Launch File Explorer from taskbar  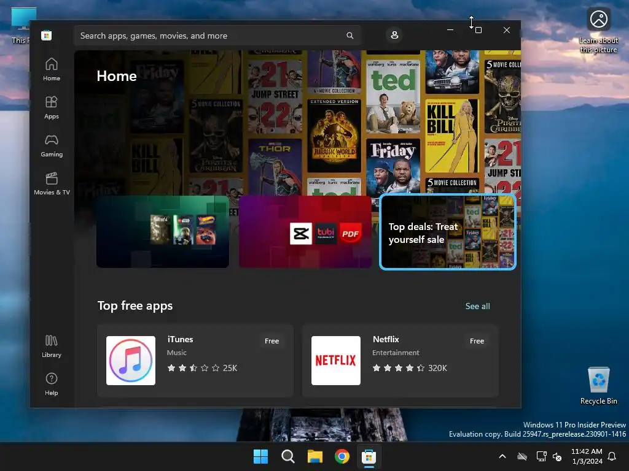[x=315, y=456]
